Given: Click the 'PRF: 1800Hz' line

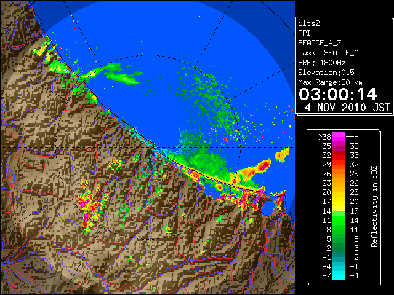Looking at the screenshot, I should [x=322, y=63].
